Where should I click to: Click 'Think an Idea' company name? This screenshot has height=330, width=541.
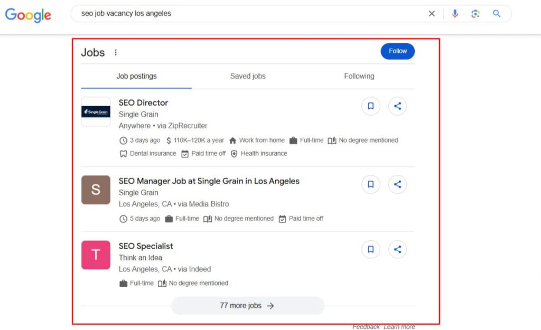coord(141,258)
